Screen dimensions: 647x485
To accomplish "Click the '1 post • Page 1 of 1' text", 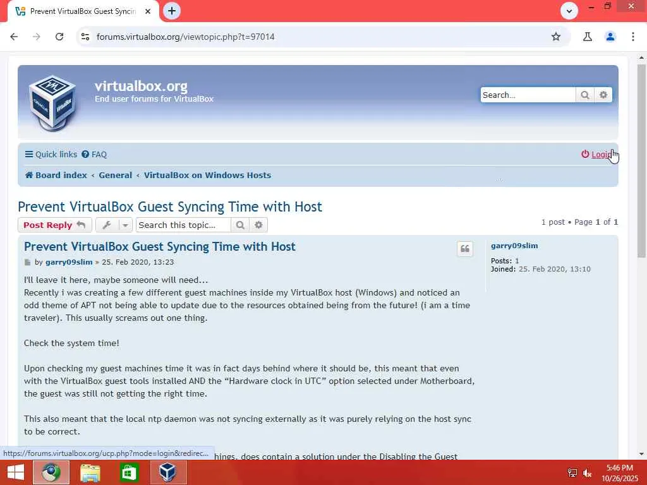I will tap(580, 222).
